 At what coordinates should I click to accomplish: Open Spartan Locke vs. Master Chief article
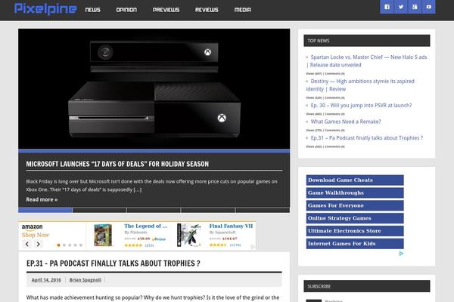[x=366, y=61]
